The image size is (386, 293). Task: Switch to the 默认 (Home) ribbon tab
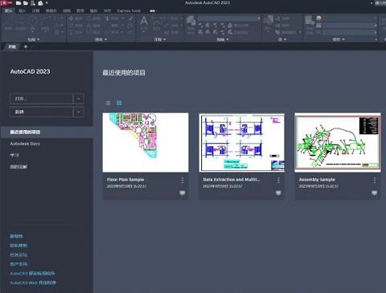point(9,10)
